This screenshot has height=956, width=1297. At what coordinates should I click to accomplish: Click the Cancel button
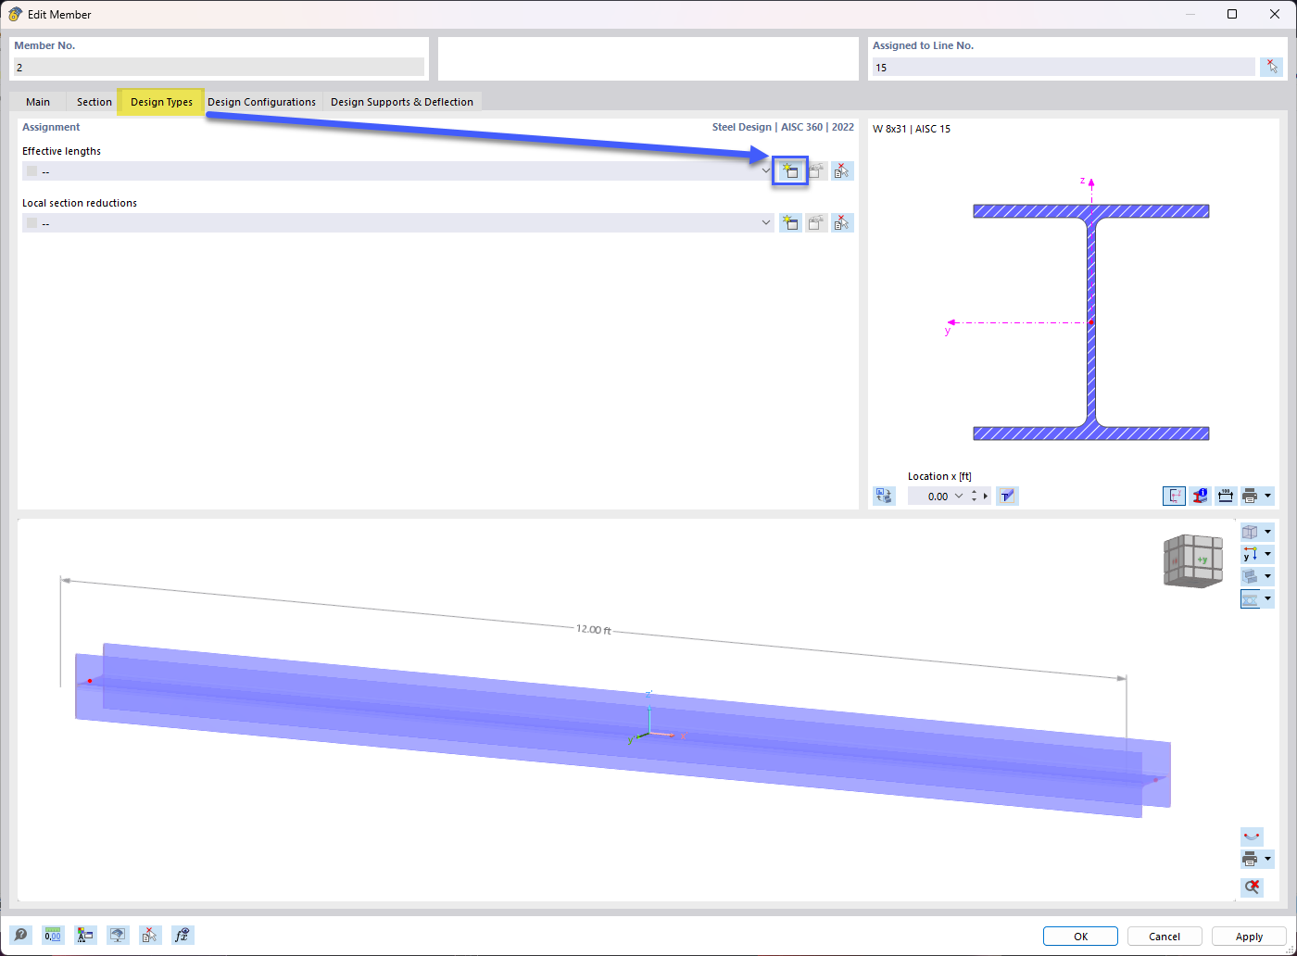pyautogui.click(x=1165, y=937)
